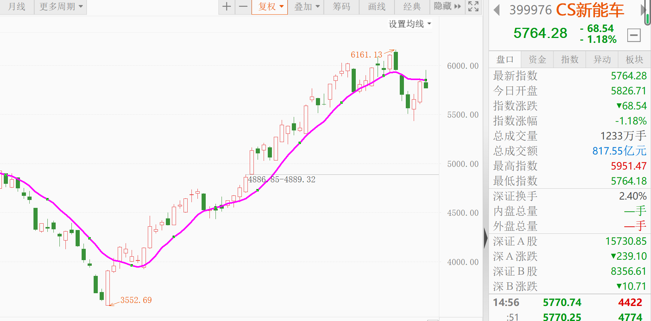Switch to 经典 classic layout
The height and width of the screenshot is (321, 651).
point(412,7)
